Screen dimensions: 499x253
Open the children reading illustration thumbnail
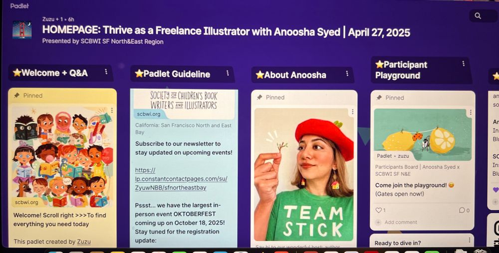(63, 157)
